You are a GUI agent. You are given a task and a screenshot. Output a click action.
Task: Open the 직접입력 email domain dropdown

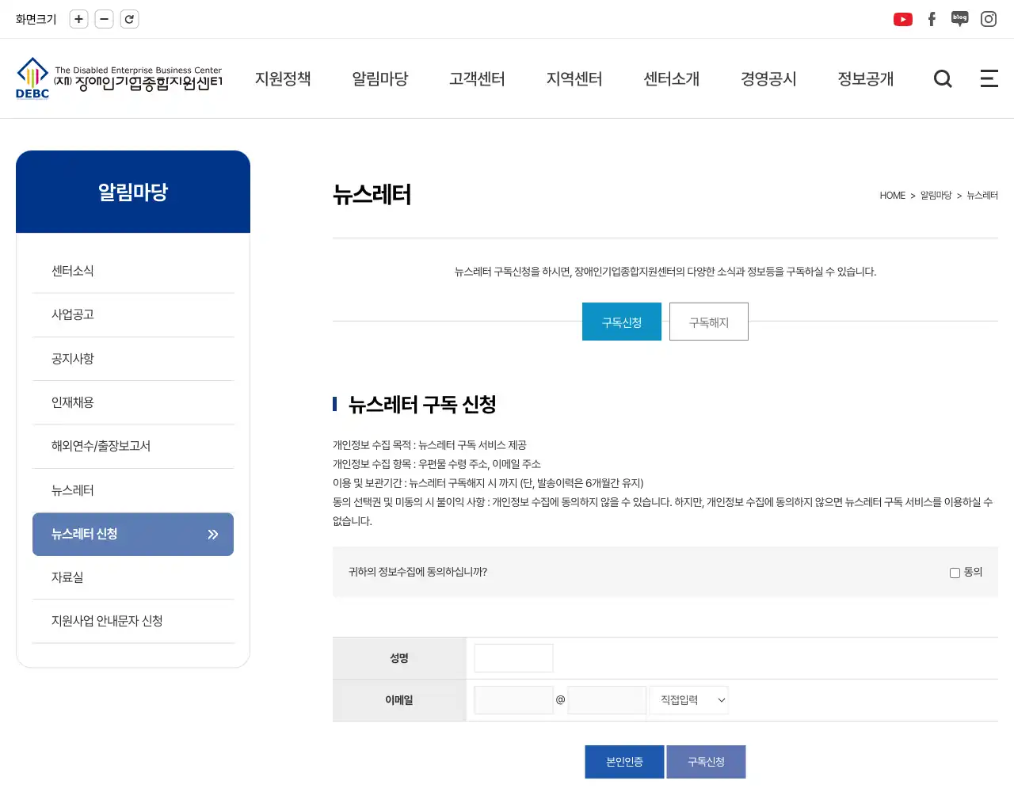point(689,700)
